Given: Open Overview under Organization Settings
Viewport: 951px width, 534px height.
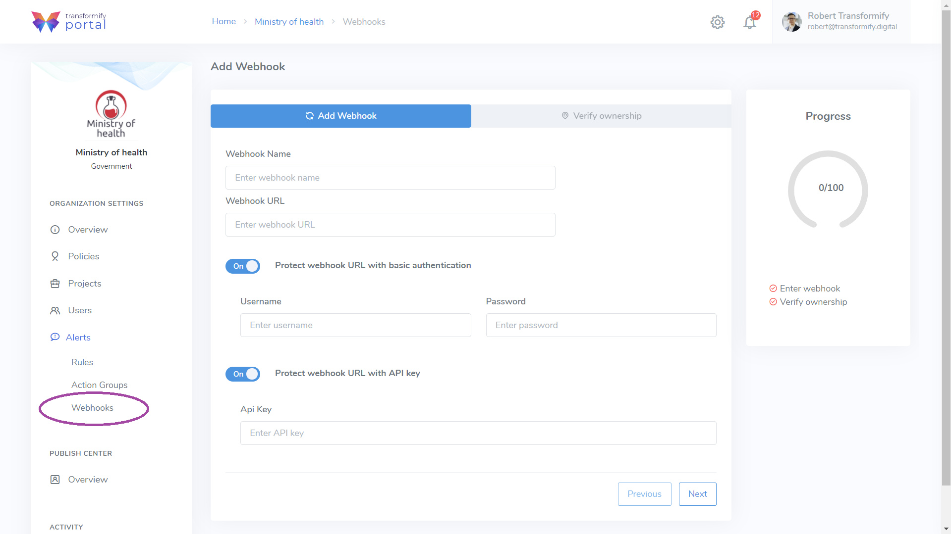Looking at the screenshot, I should [x=88, y=230].
